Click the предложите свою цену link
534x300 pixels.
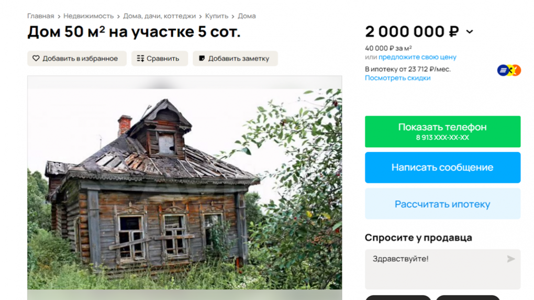[418, 57]
